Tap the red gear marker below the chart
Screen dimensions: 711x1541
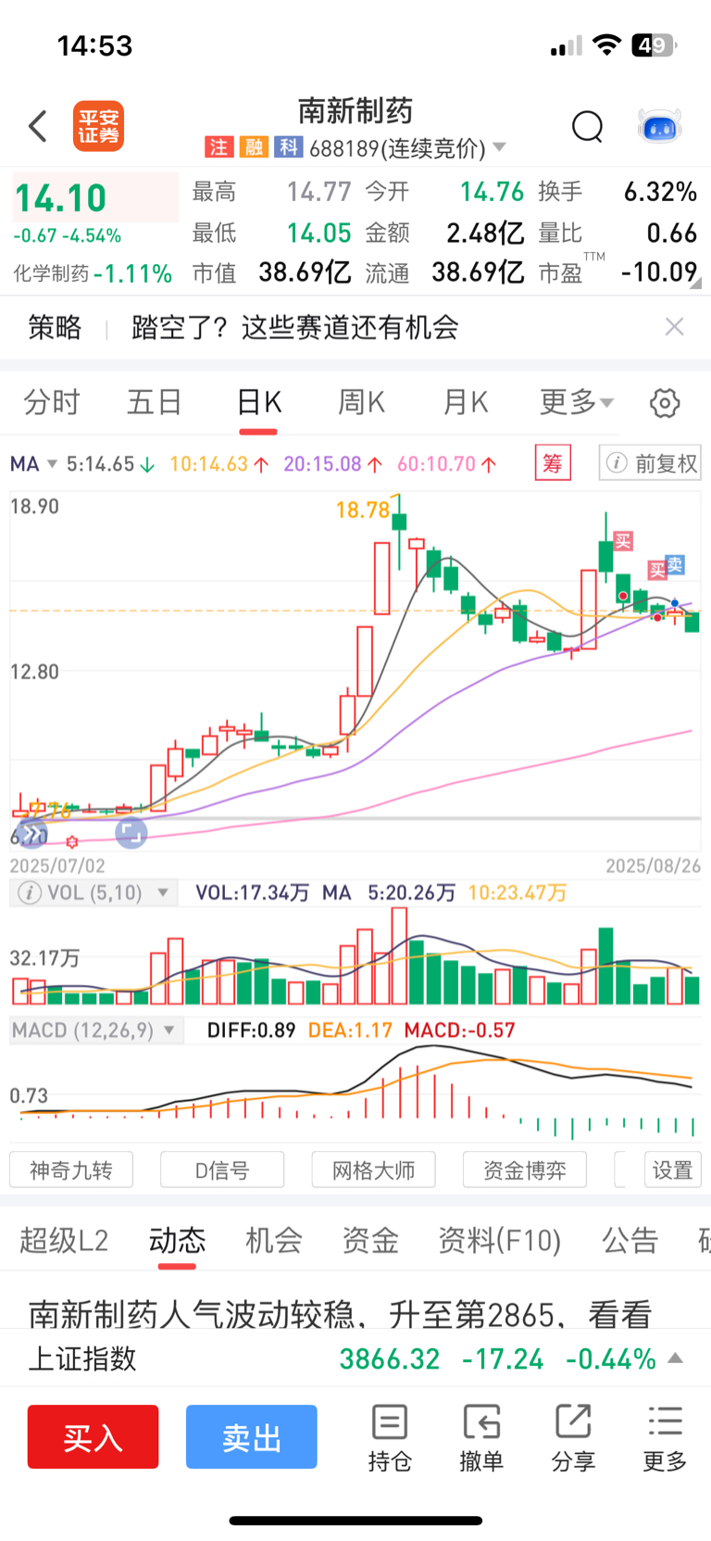[x=72, y=841]
